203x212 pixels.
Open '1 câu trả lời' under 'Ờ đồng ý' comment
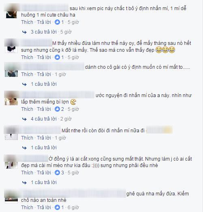click(x=44, y=182)
